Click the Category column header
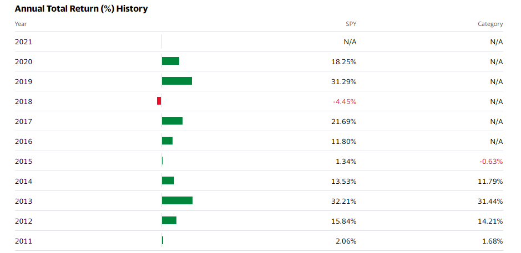 pos(490,24)
